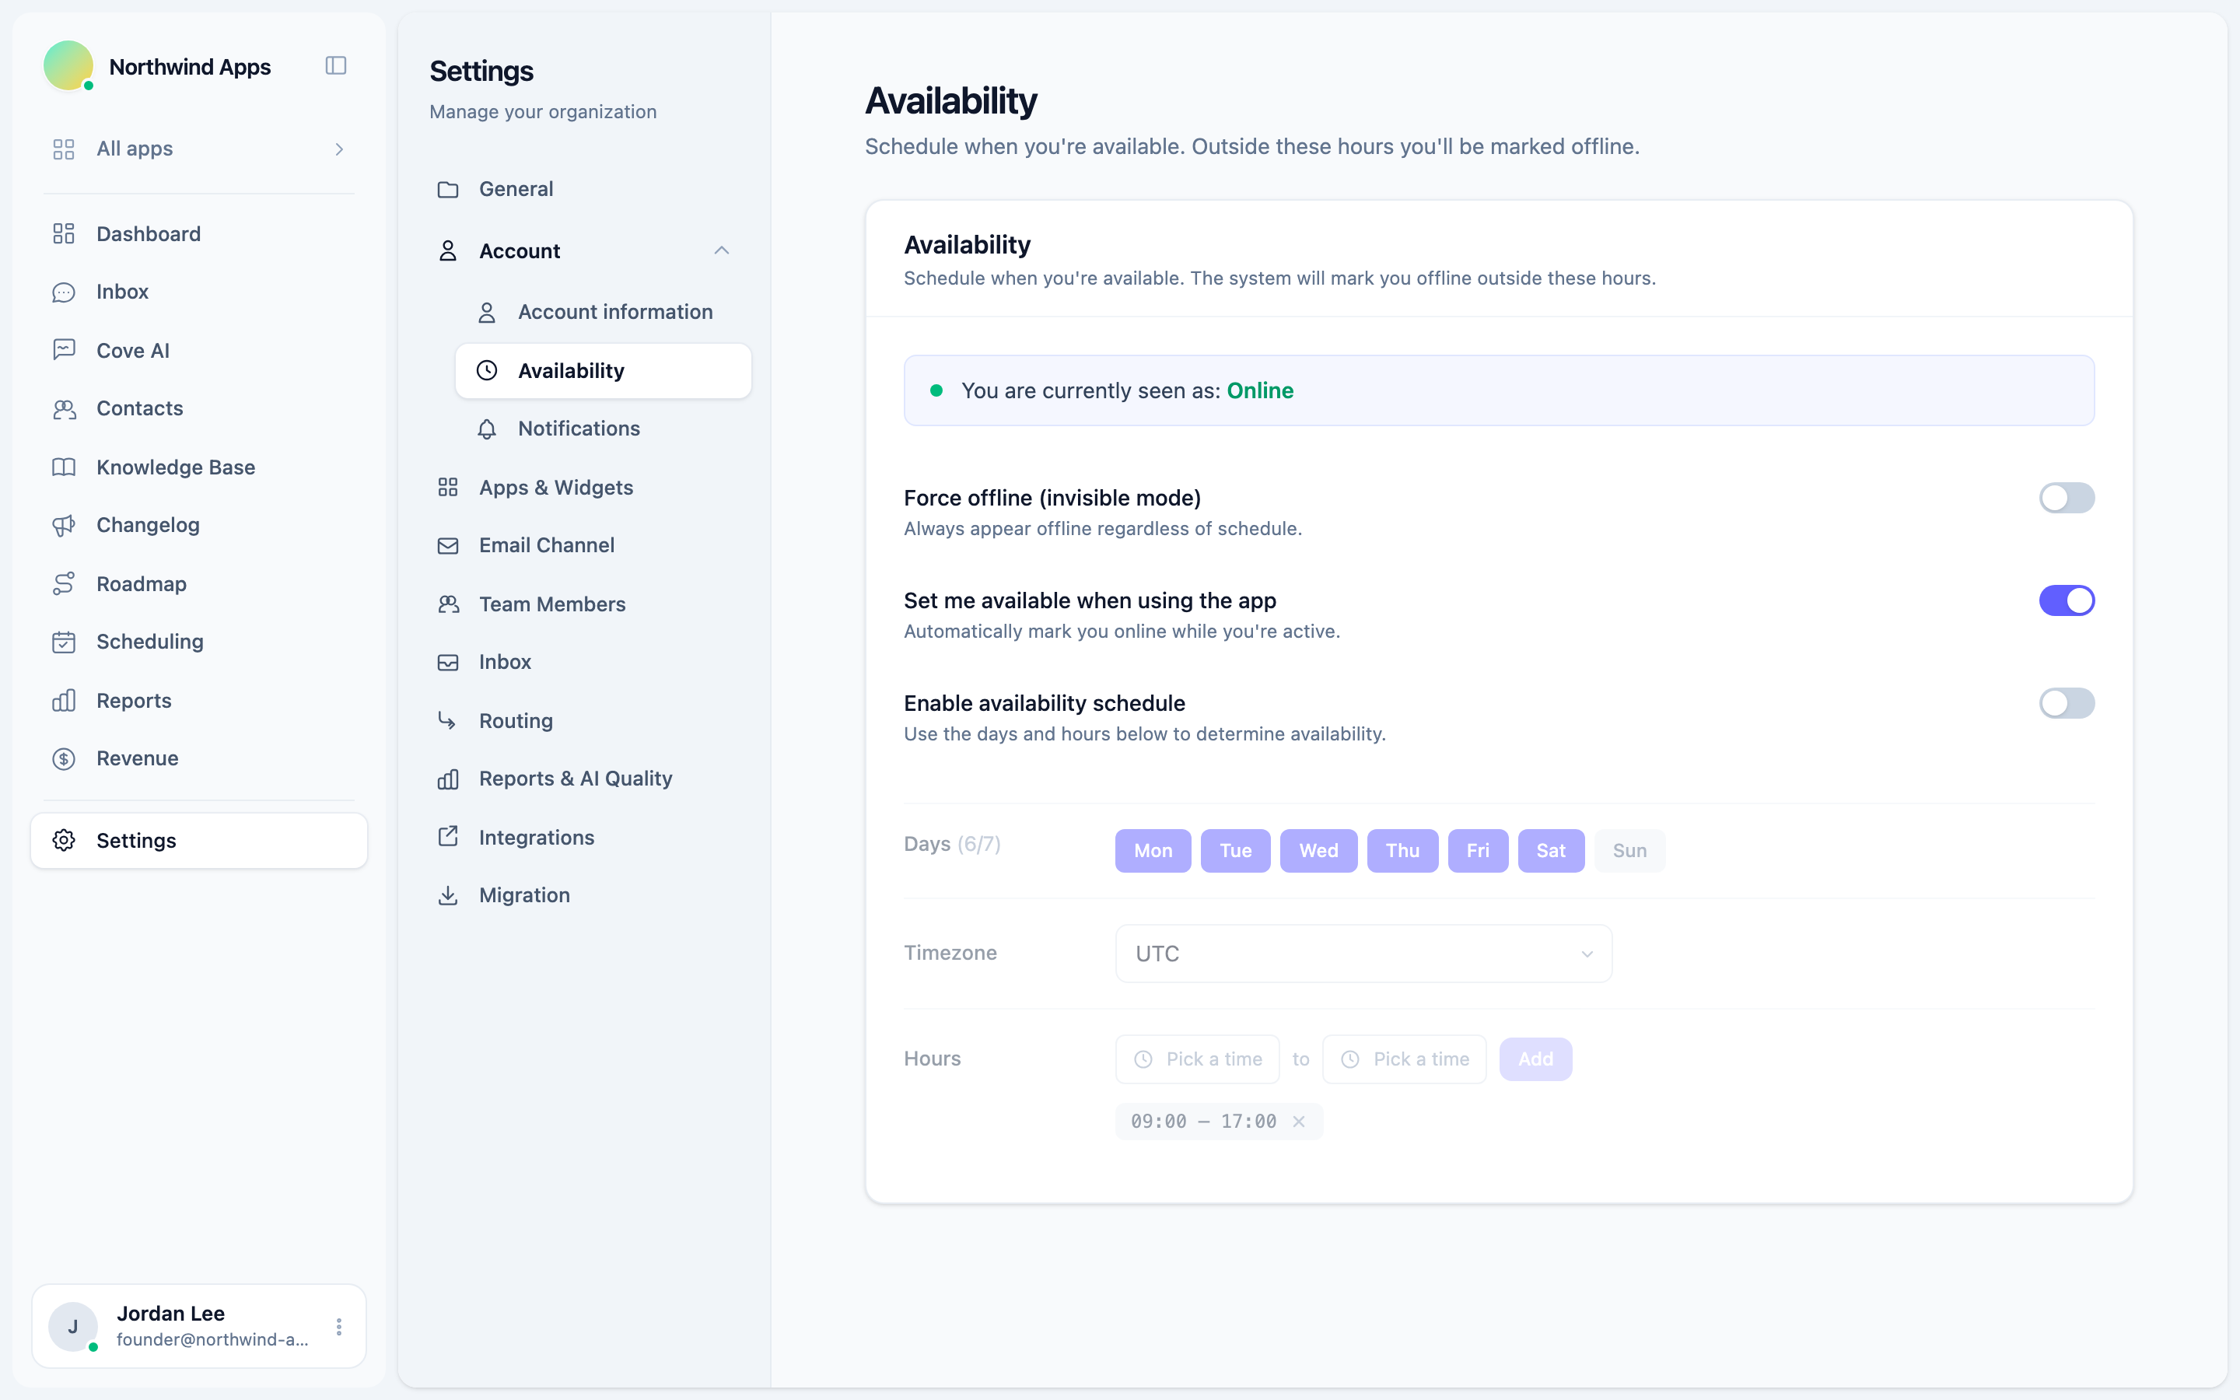Click the Changelog megaphone icon
This screenshot has height=1400, width=2240.
point(64,525)
